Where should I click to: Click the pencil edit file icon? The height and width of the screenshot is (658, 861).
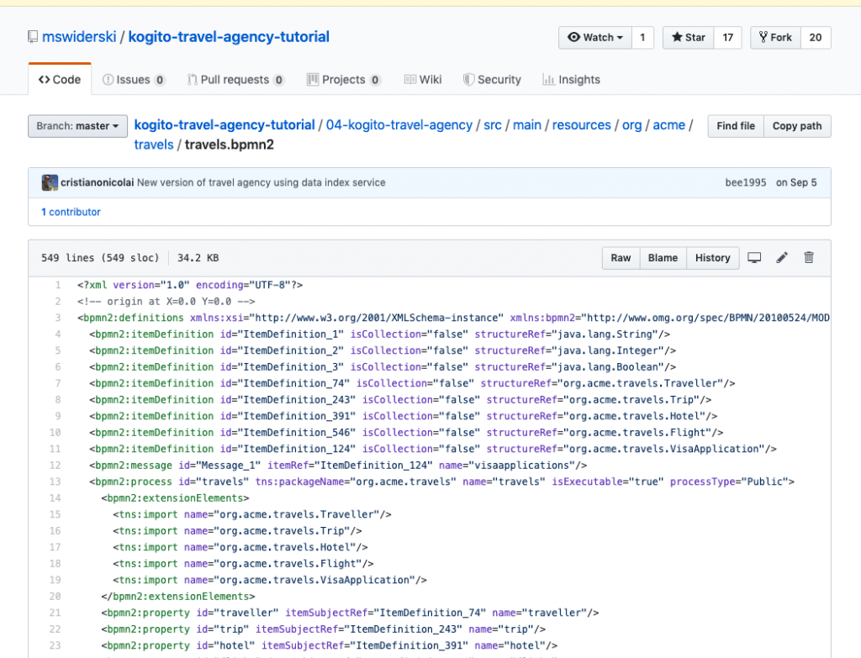(x=782, y=258)
